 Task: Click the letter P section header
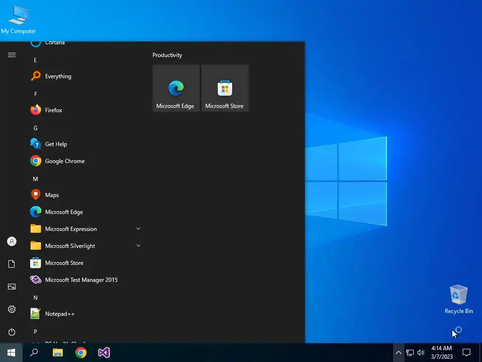click(x=35, y=331)
